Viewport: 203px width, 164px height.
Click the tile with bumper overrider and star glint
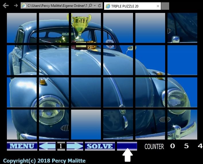(x=182, y=125)
